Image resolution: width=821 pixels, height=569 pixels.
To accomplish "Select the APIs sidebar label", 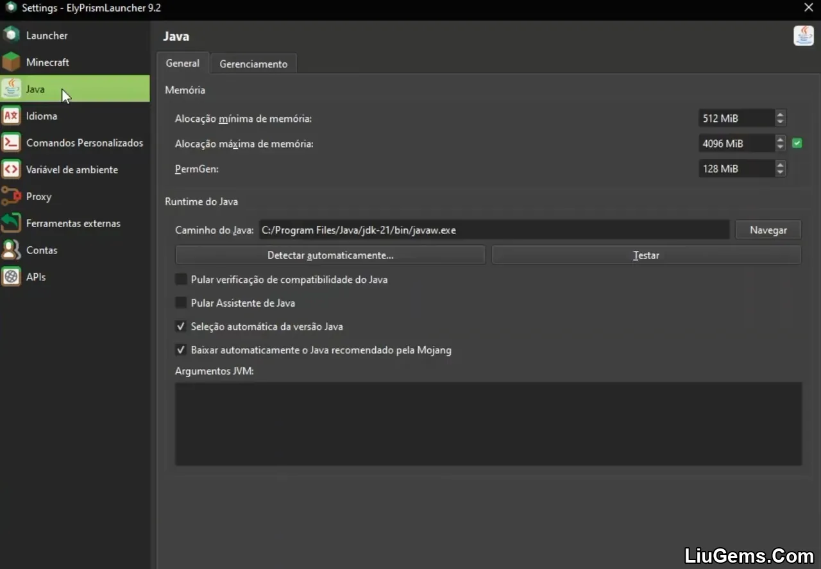I will [x=36, y=277].
